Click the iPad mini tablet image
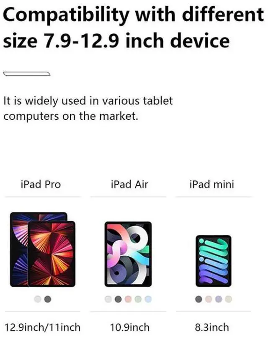Image resolution: width=268 pixels, height=337 pixels. (x=214, y=261)
